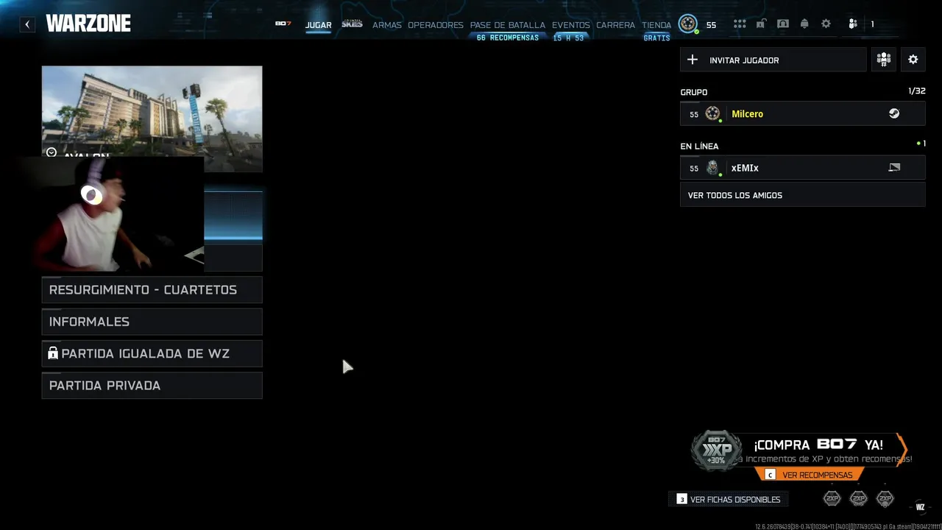Open the INFORMALES playlist
This screenshot has height=530, width=942.
(152, 322)
